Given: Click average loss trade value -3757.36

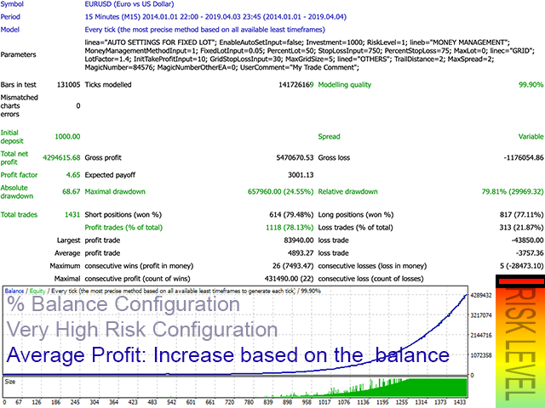Looking at the screenshot, I should pyautogui.click(x=530, y=253).
